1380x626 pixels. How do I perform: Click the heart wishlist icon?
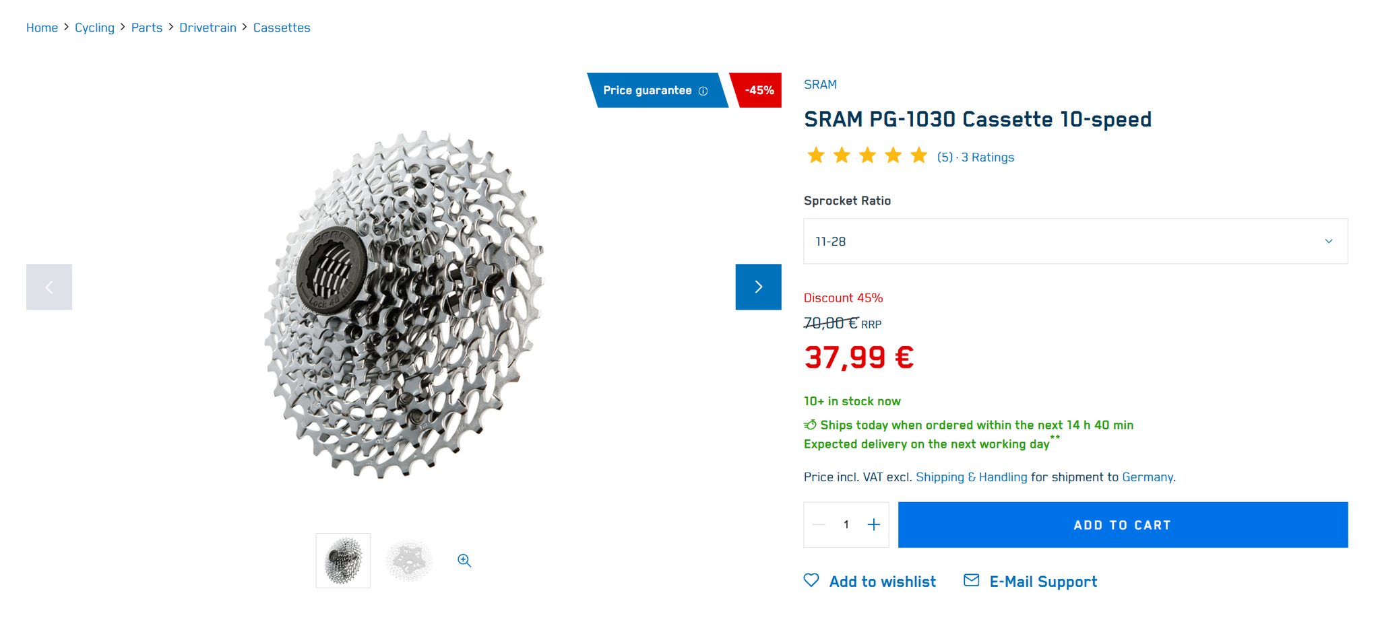tap(811, 580)
